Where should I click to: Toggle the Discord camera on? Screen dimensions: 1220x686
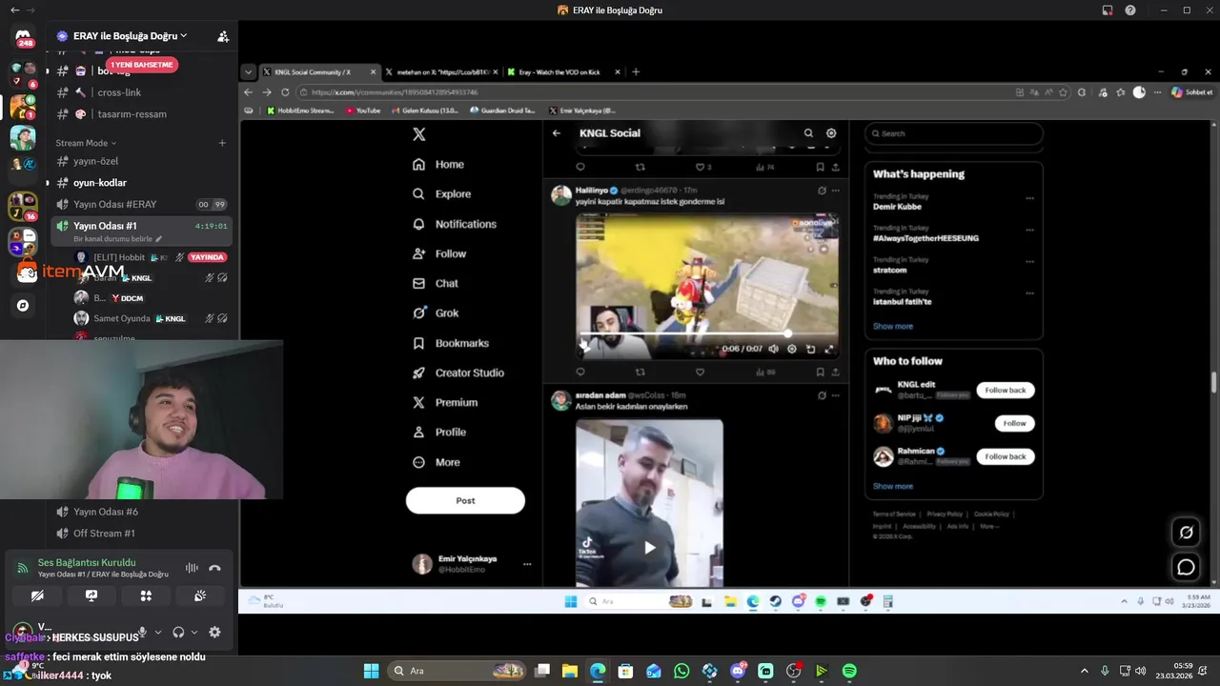[37, 595]
